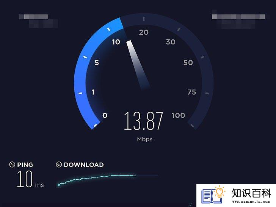
Task: Click the speedometer needle
Action: pos(138,65)
